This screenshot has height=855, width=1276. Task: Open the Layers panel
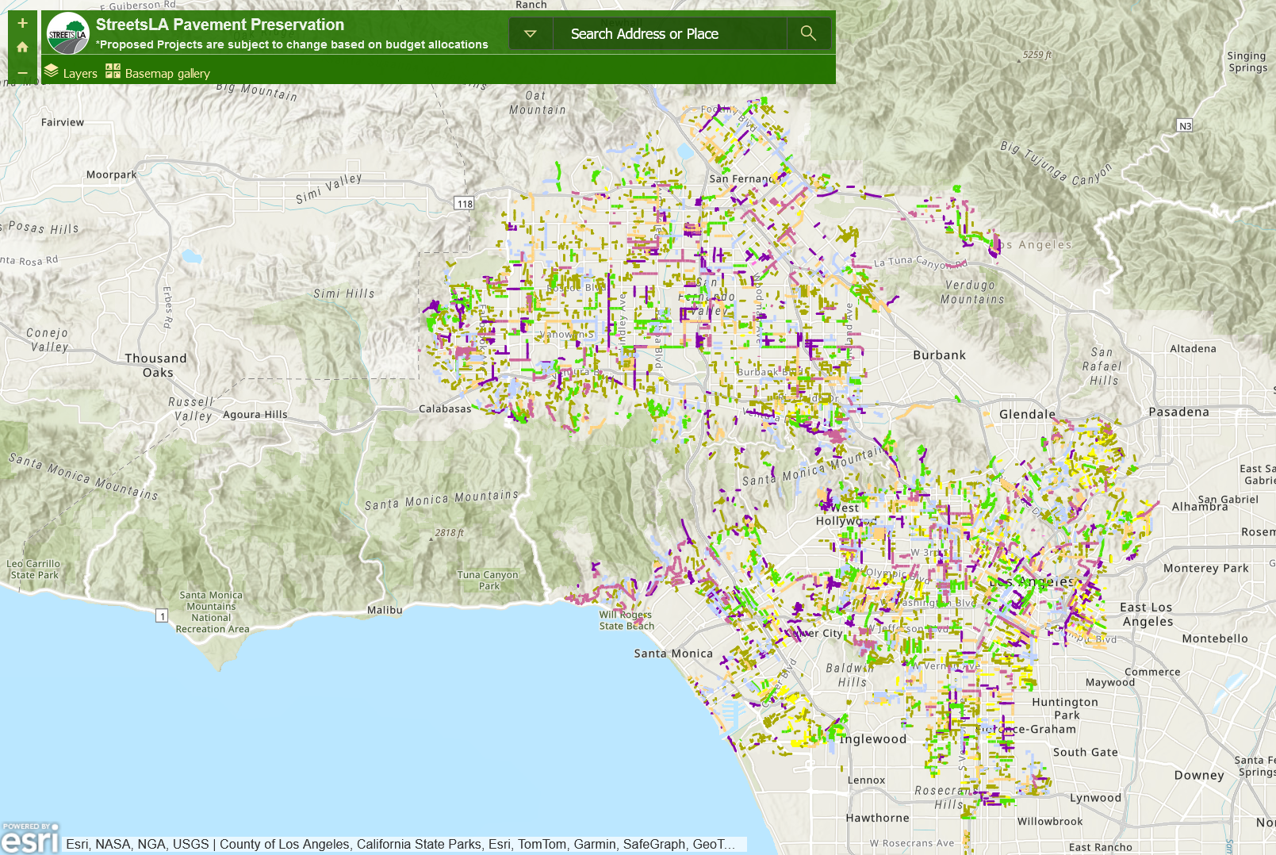click(71, 73)
